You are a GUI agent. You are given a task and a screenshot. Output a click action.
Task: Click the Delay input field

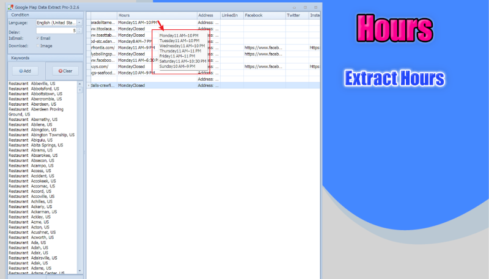(55, 30)
